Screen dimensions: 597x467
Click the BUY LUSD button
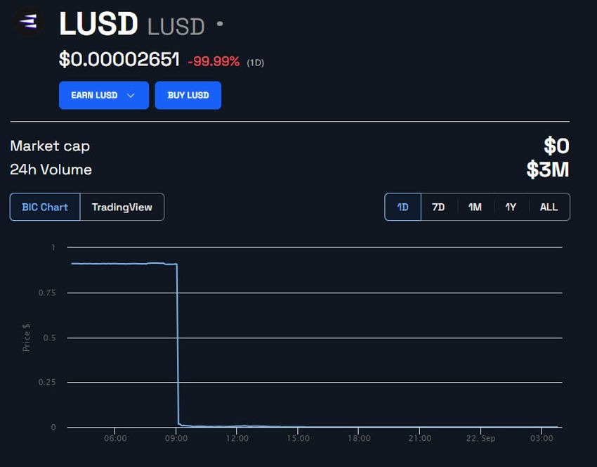tap(188, 95)
